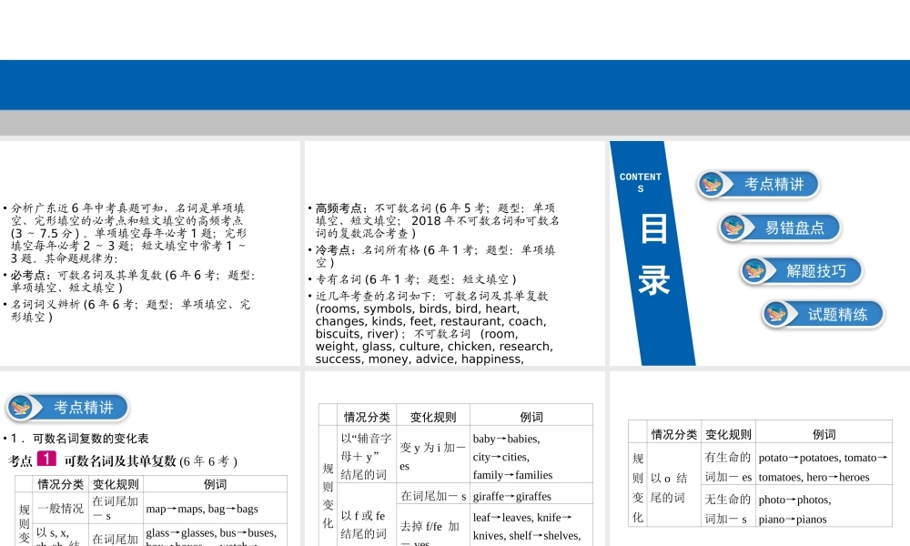
Task: Click the 考点精讲 header badge on lower-left slide
Action: click(x=67, y=408)
